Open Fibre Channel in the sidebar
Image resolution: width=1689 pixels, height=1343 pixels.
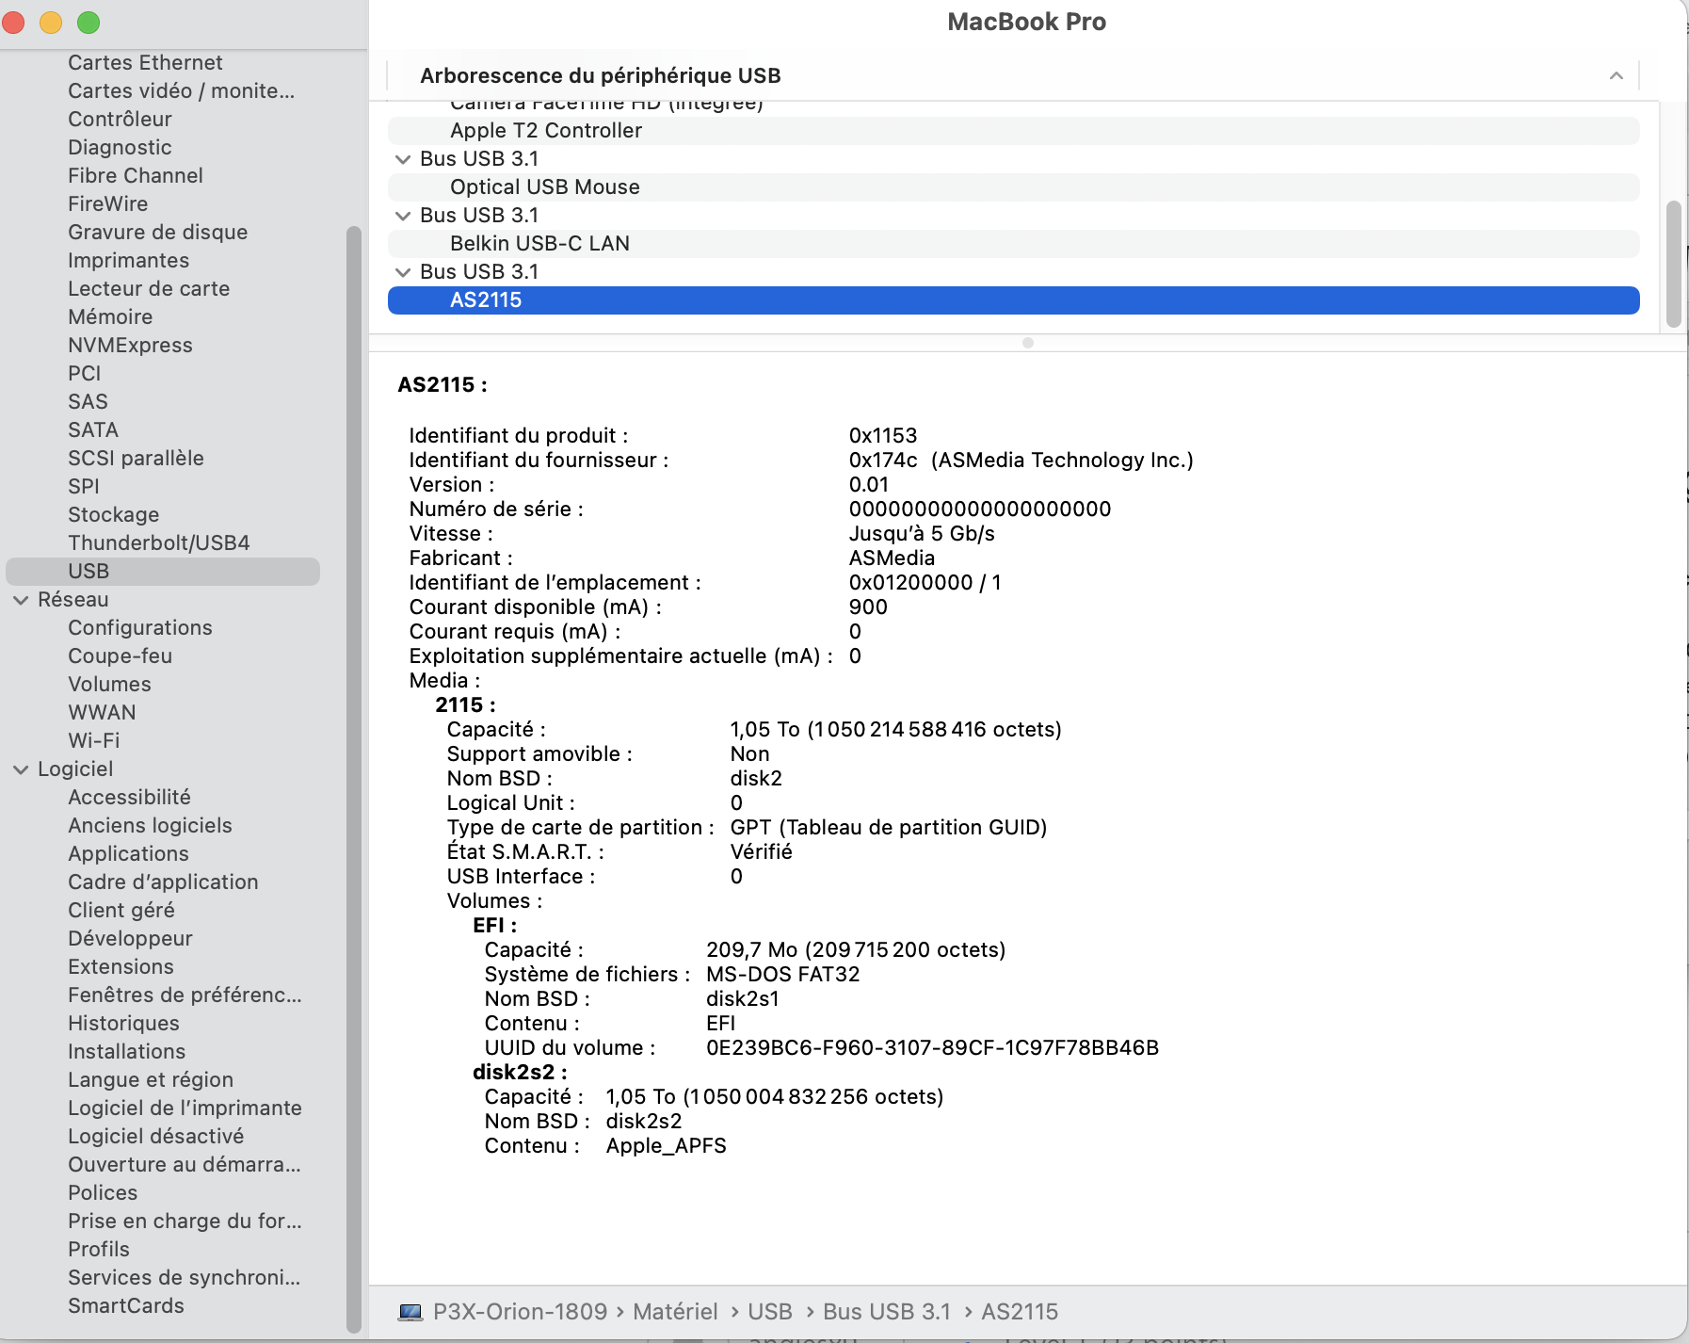135,176
